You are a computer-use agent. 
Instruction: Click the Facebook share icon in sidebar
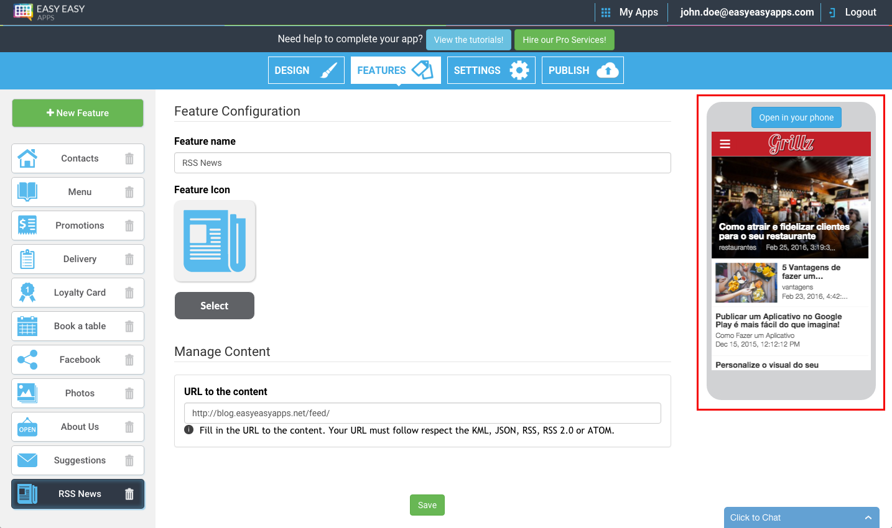click(27, 360)
